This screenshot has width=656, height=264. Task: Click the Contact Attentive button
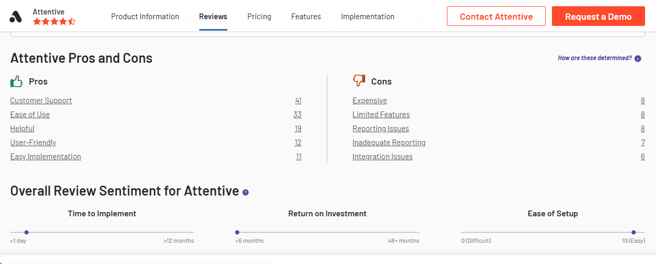tap(496, 16)
